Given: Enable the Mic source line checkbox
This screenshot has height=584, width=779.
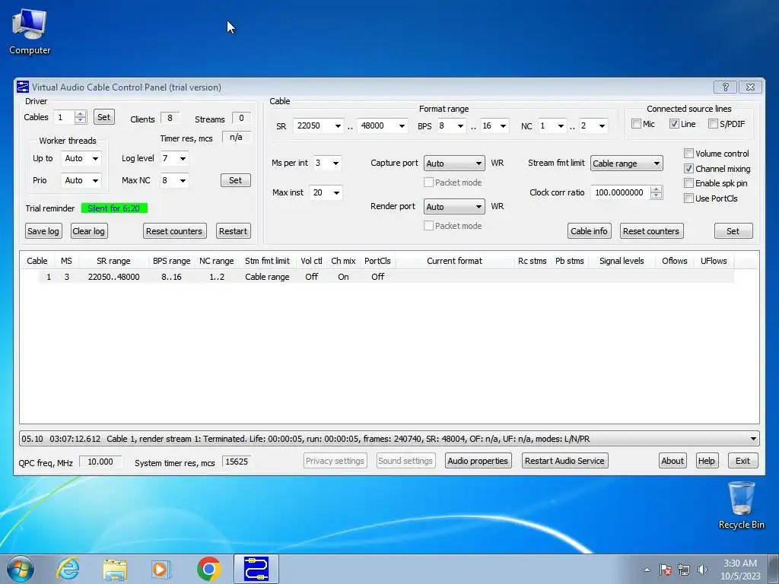Looking at the screenshot, I should [x=636, y=124].
